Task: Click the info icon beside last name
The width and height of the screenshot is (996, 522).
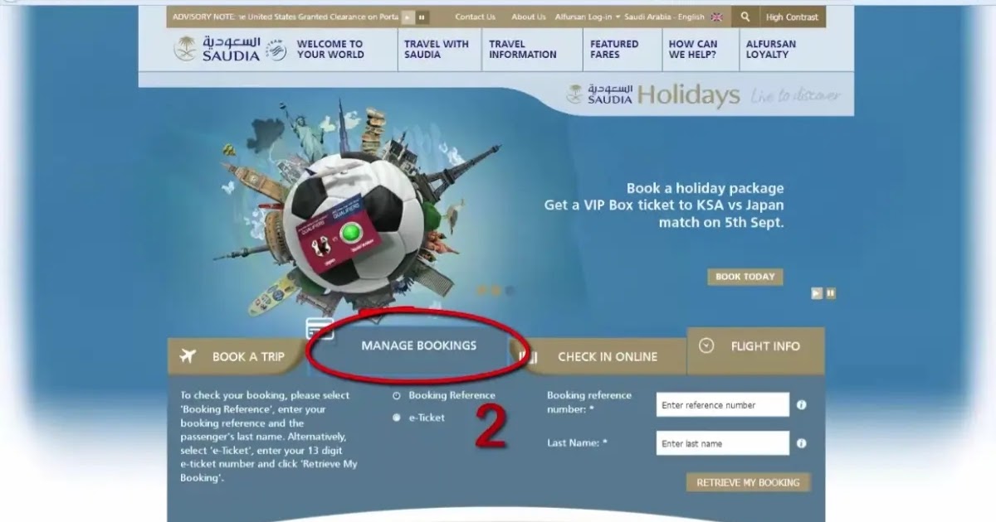Action: (801, 443)
